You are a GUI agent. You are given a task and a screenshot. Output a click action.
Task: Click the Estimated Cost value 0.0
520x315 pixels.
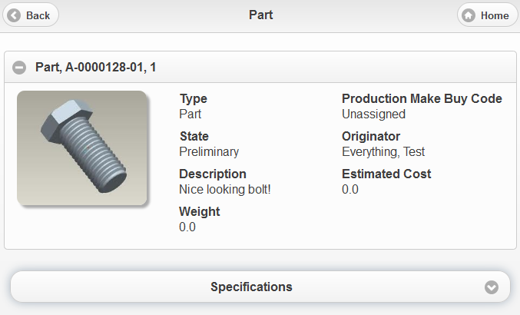click(x=350, y=189)
